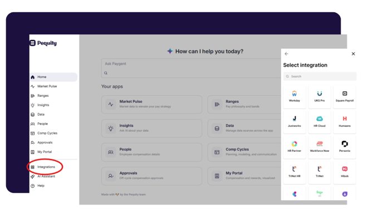The height and width of the screenshot is (209, 373).
Task: Open the Market Pulse app card
Action: 151,104
